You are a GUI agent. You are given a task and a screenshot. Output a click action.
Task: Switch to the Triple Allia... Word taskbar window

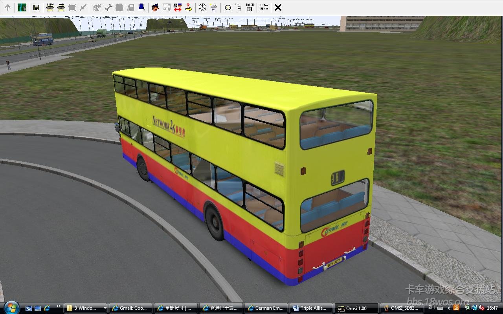[311, 308]
